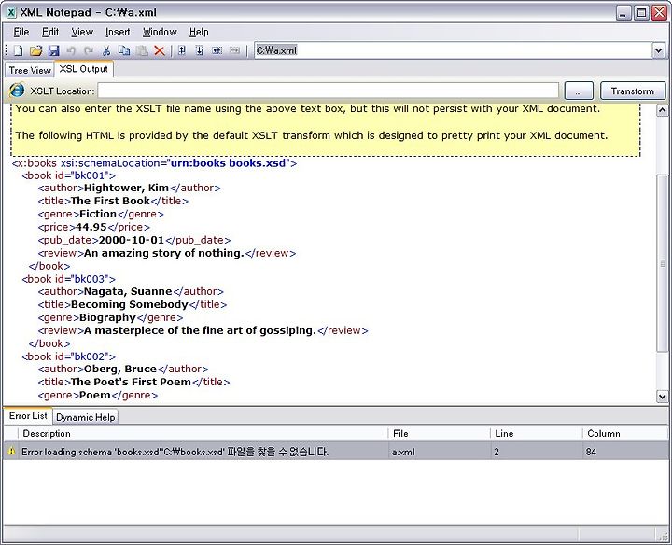Click the output scrollbar down arrow
Screen dimensions: 672x545
(x=662, y=397)
